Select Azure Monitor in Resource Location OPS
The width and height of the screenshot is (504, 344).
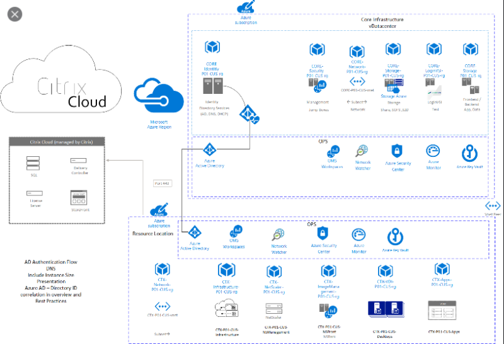point(358,235)
